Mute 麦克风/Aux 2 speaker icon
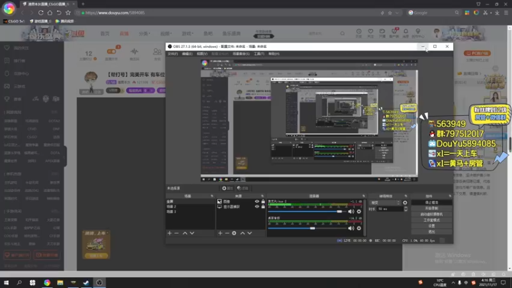 pos(351,212)
